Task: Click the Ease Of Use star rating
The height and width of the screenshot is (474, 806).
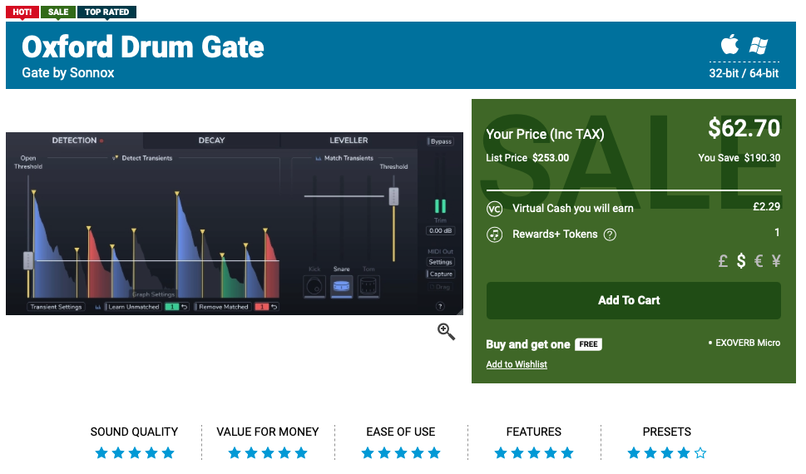Action: [401, 453]
